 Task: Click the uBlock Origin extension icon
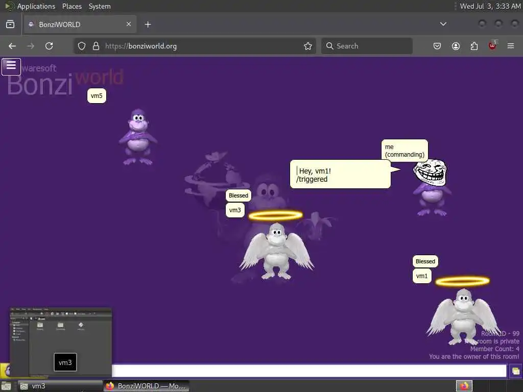click(493, 45)
